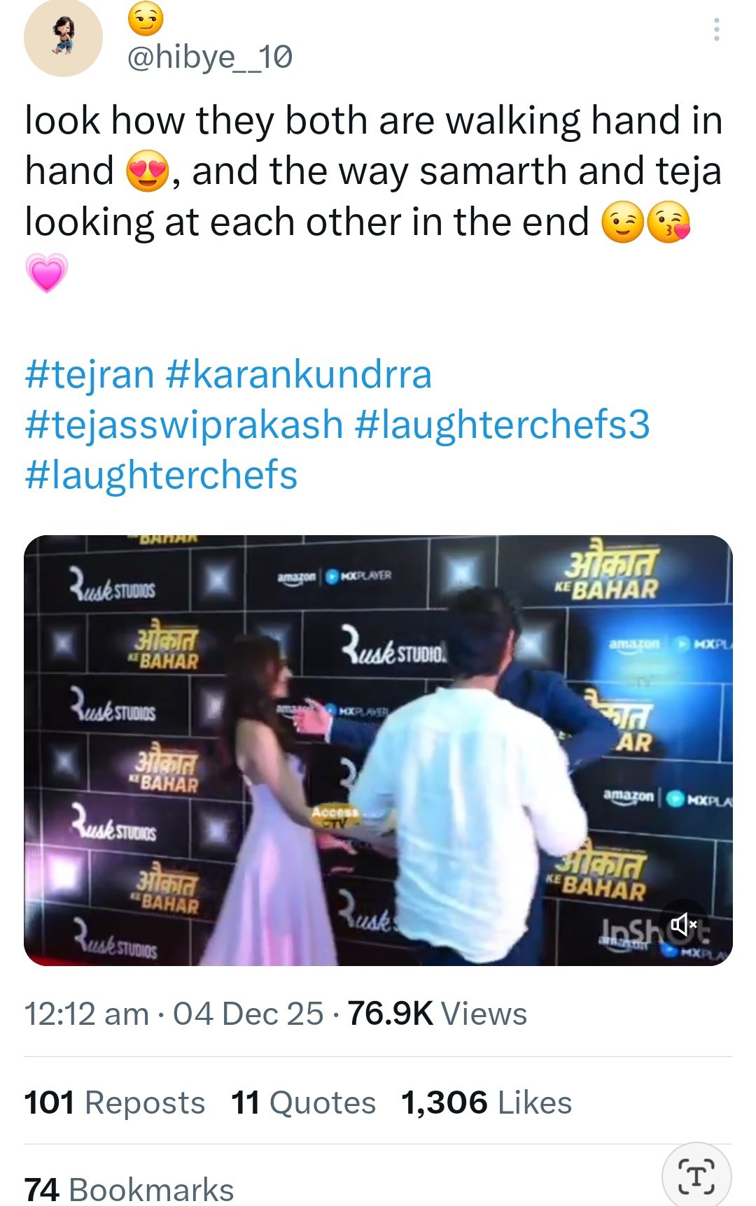Screen dimensions: 756x1206
Task: View the 1,306 Likes list
Action: click(486, 1102)
